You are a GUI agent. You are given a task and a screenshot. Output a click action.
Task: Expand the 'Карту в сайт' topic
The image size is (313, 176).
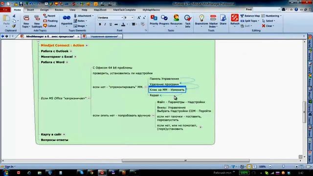pos(64,134)
